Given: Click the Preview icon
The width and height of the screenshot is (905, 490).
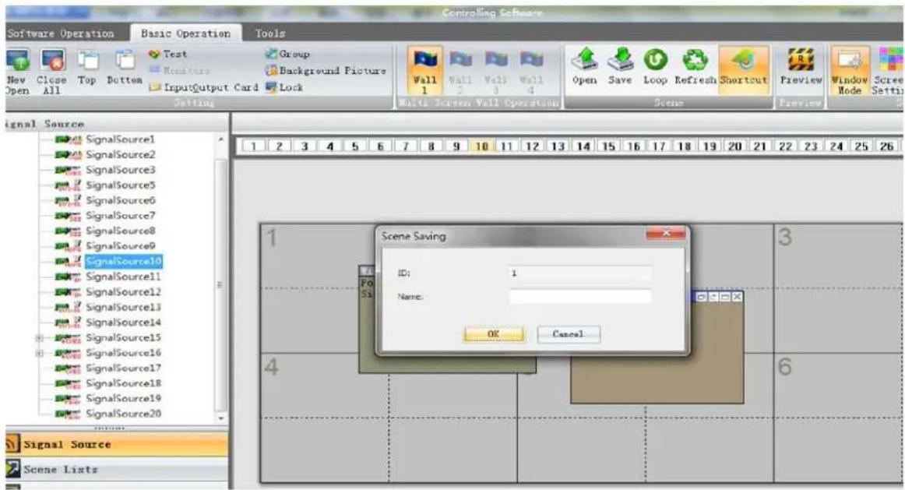Looking at the screenshot, I should coord(801,66).
